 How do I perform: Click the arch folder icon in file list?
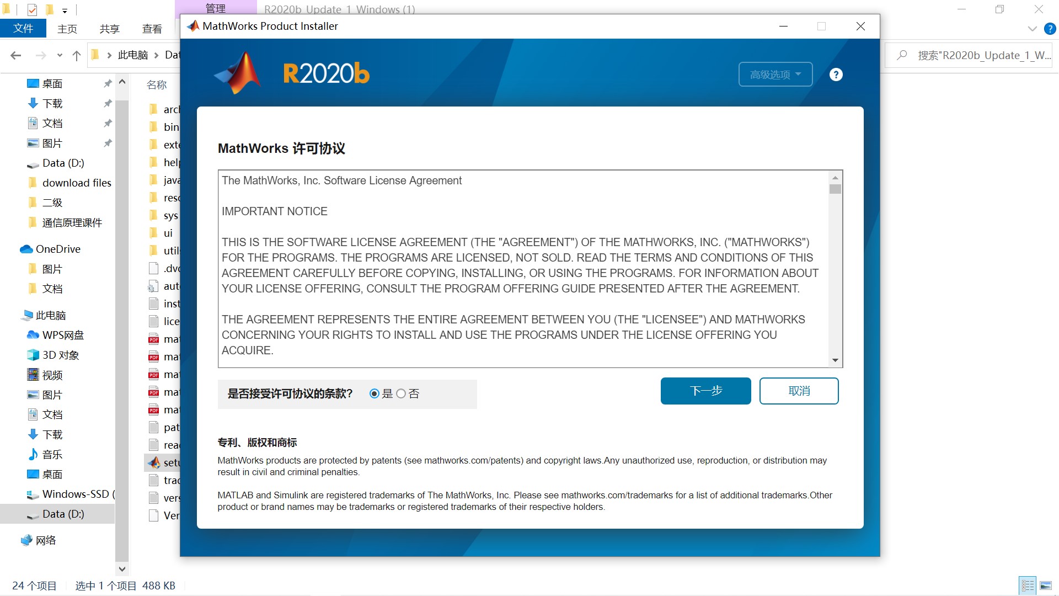(x=154, y=109)
